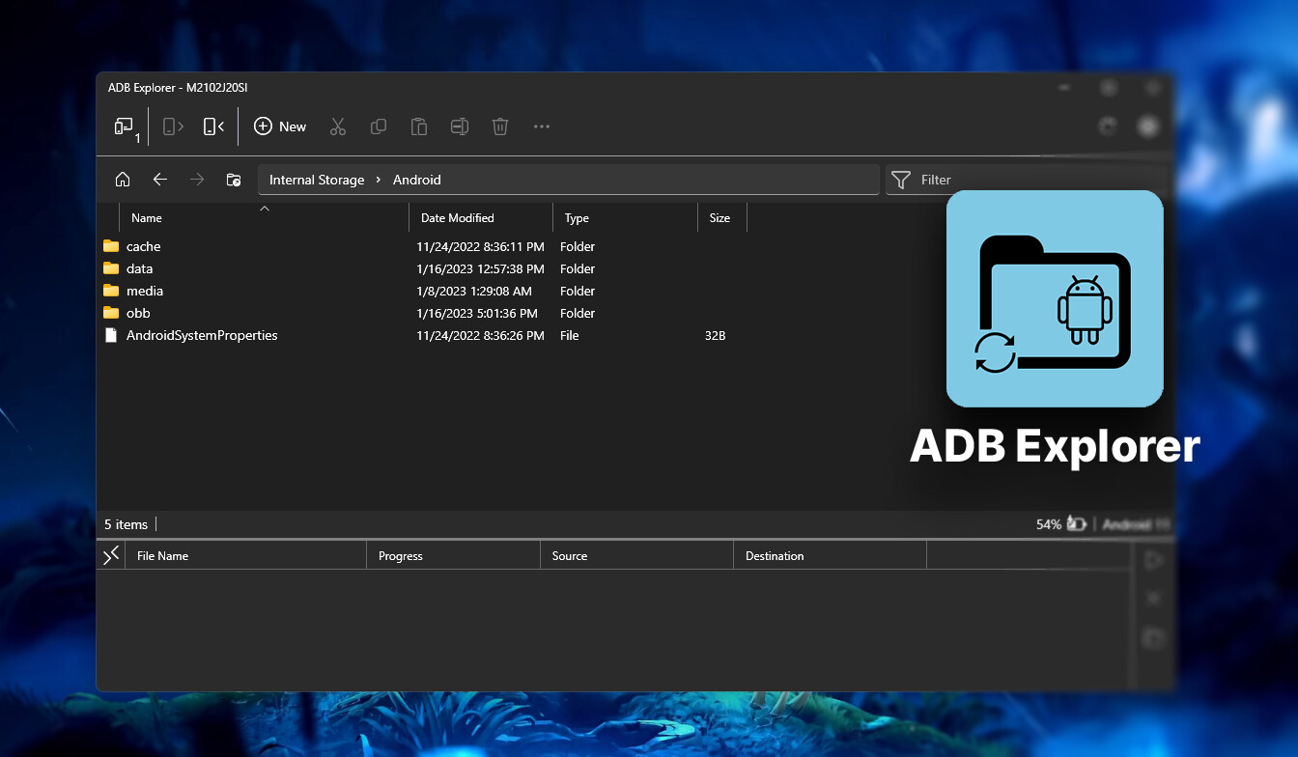Click the Rename icon in toolbar
This screenshot has height=757, width=1298.
coord(460,126)
